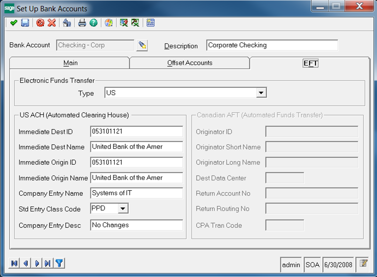Switch to the Main tab
377x277 pixels.
[70, 63]
